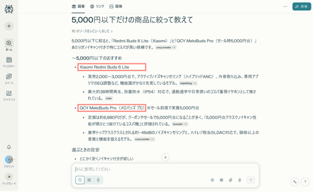313x192 pixels.
Task: Click the アップグレード (Upgrade) arrow icon
Action: [9, 176]
